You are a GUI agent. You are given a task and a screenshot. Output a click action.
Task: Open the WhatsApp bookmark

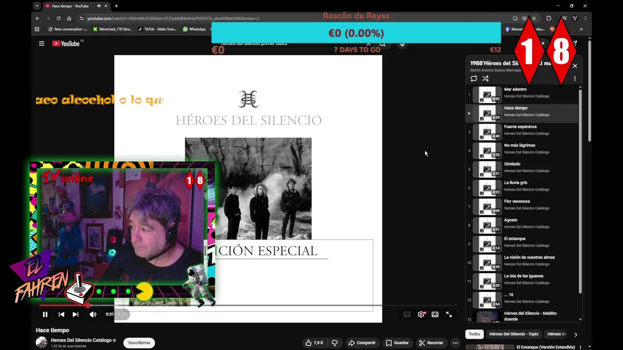tap(194, 29)
